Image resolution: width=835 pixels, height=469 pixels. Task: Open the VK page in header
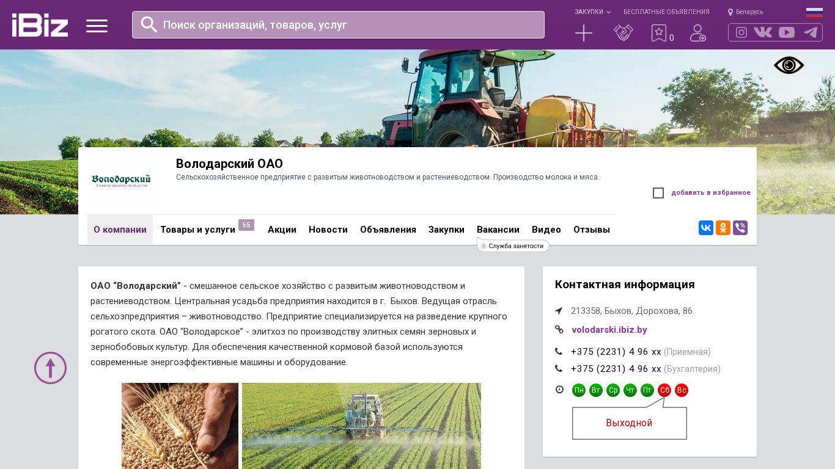tap(763, 32)
